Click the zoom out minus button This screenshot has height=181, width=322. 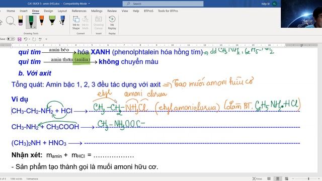click(x=293, y=179)
